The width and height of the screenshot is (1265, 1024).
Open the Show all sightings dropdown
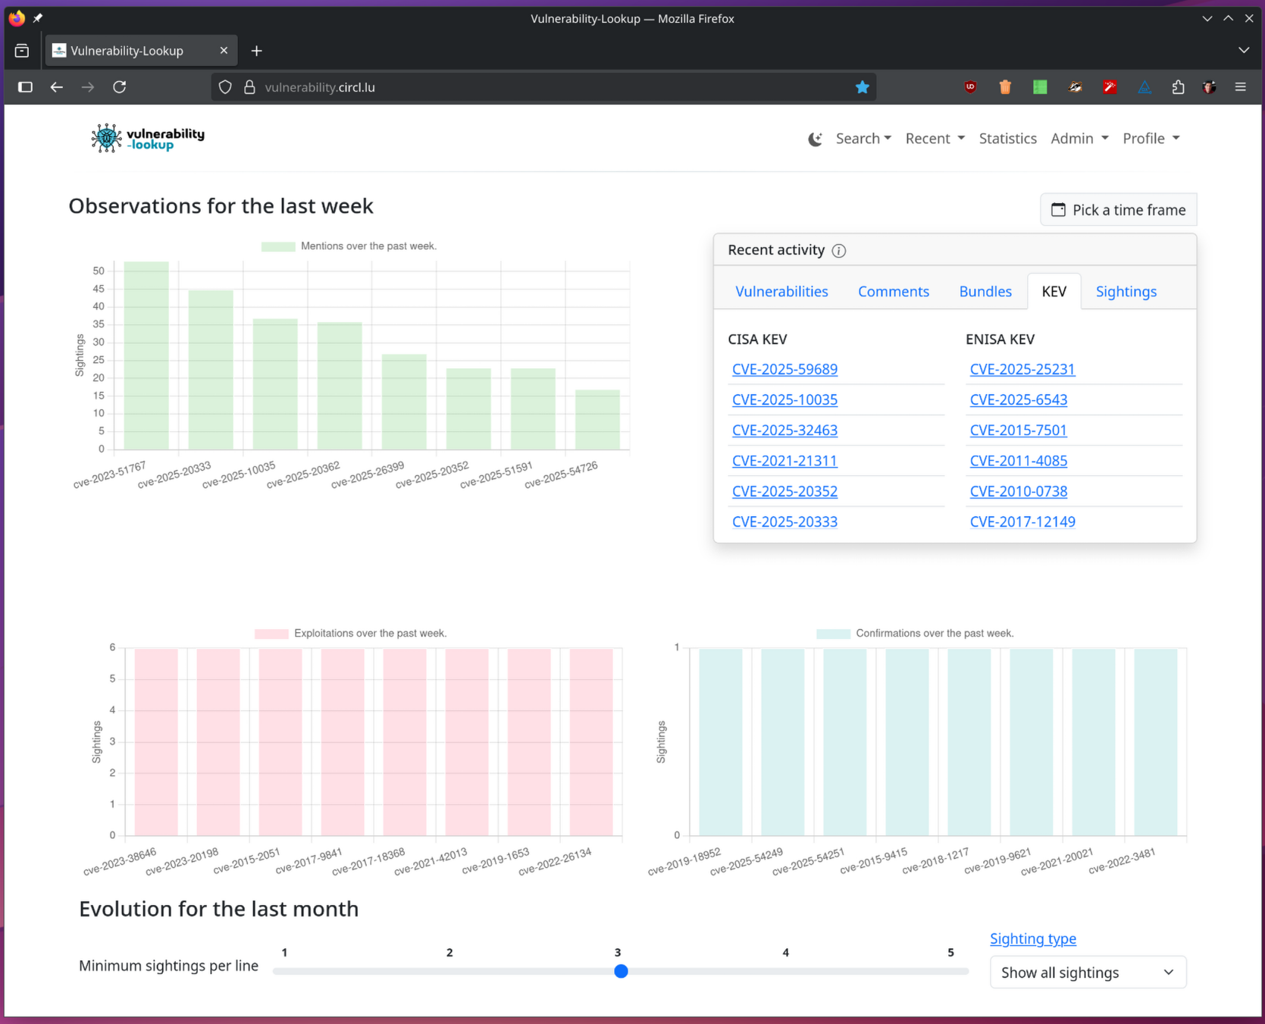pyautogui.click(x=1087, y=972)
